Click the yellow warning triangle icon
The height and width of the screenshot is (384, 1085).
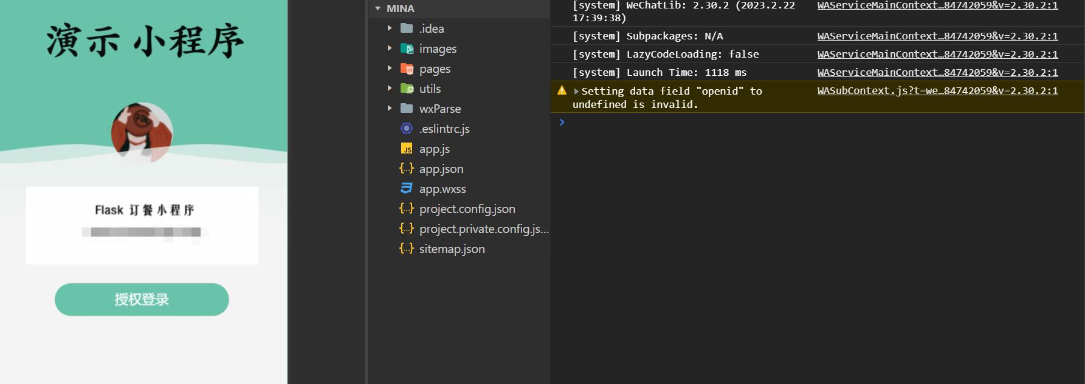point(562,90)
